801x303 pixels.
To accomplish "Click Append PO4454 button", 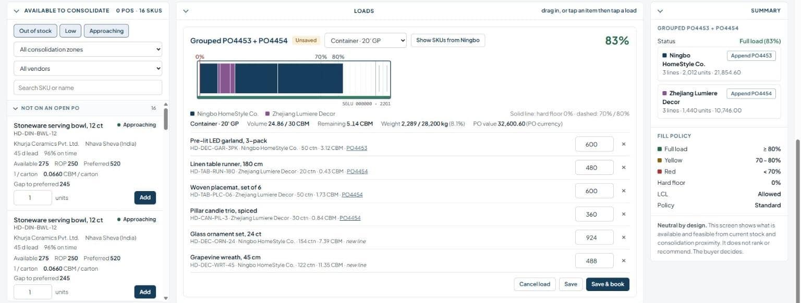I will click(x=751, y=94).
